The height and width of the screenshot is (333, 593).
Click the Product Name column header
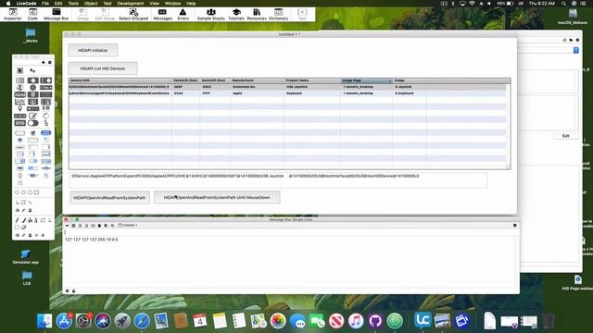[x=312, y=80]
